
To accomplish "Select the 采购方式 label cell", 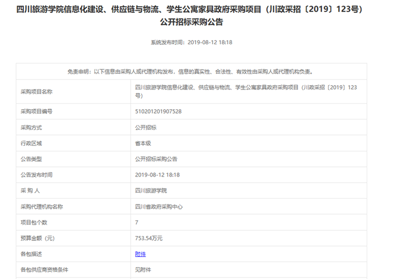I will (74, 127).
